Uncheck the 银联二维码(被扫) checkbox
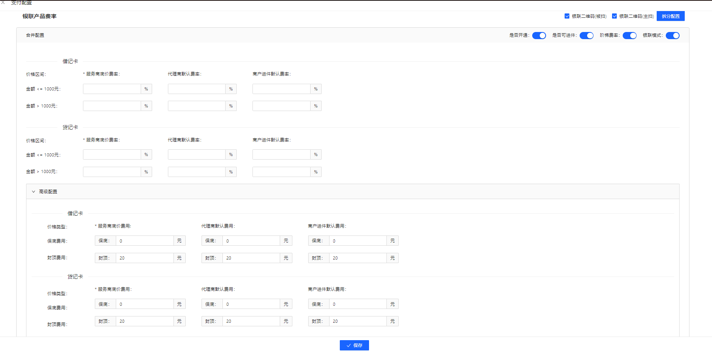The height and width of the screenshot is (352, 712). (x=567, y=16)
